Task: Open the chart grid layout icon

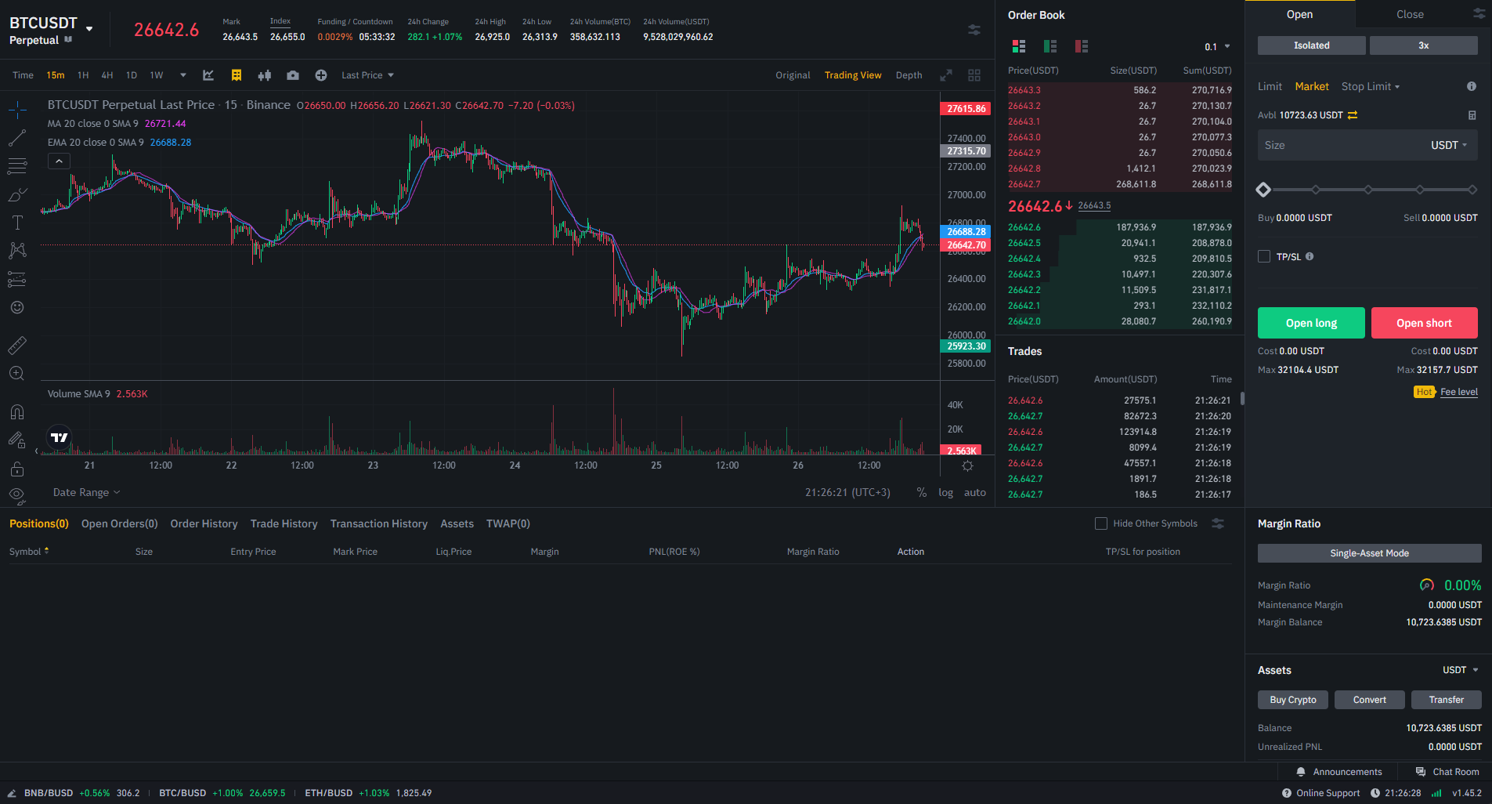Action: pos(974,75)
